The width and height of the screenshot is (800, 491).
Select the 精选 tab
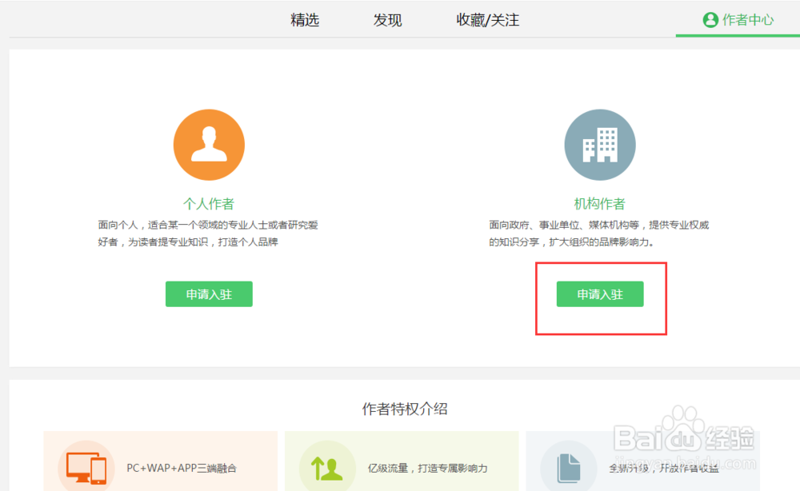pos(305,20)
